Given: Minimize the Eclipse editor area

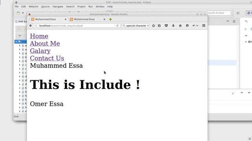Looking at the screenshot, I should [228, 21].
